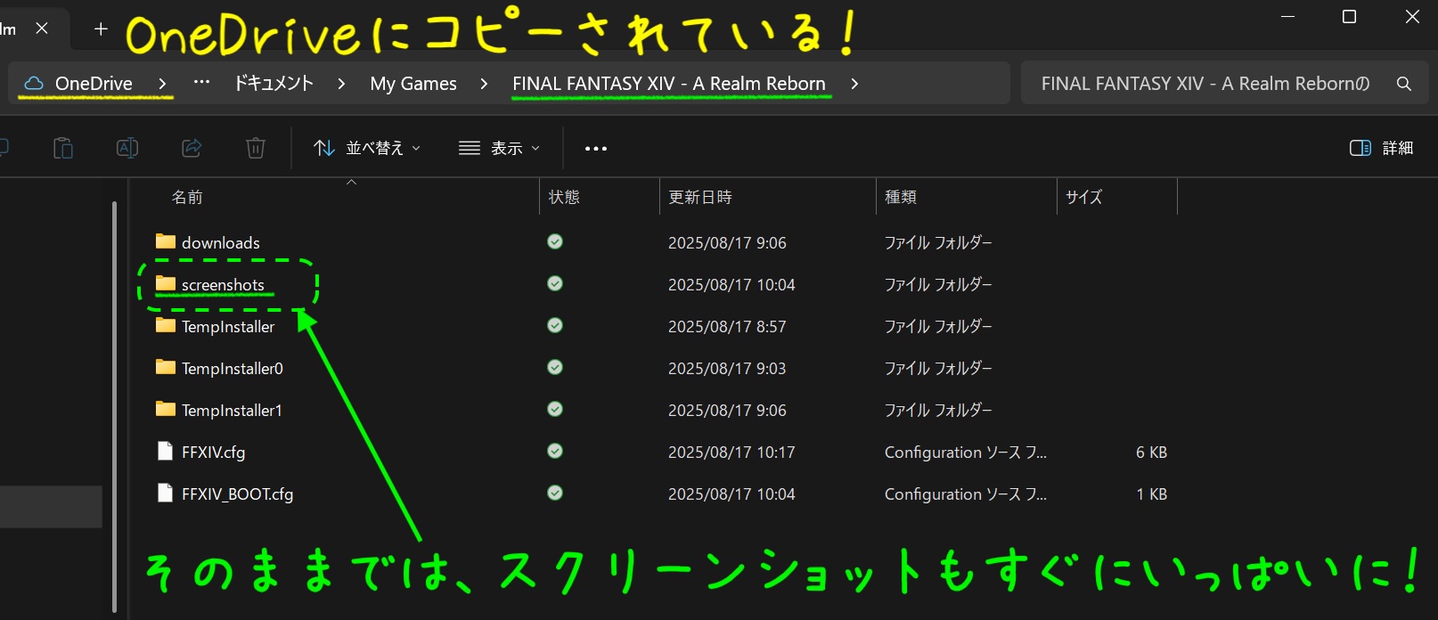
Task: Click the 6 KB size cell
Action: (x=1151, y=453)
